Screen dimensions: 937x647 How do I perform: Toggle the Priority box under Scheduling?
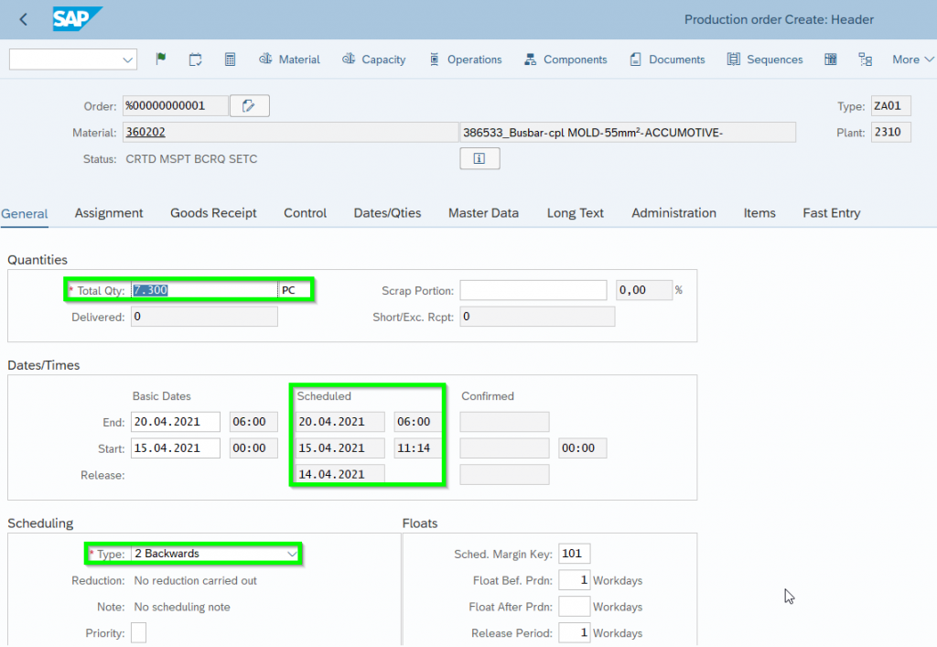coord(138,632)
